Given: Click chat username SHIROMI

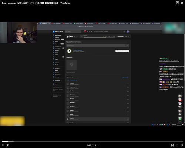Looking at the screenshot, I should click(x=165, y=87).
